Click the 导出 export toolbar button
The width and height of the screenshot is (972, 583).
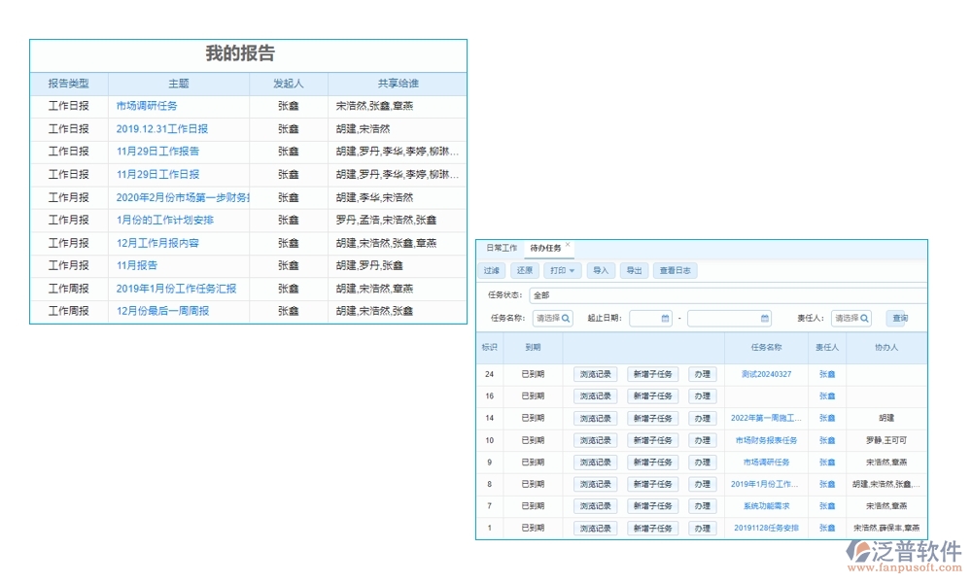click(635, 270)
